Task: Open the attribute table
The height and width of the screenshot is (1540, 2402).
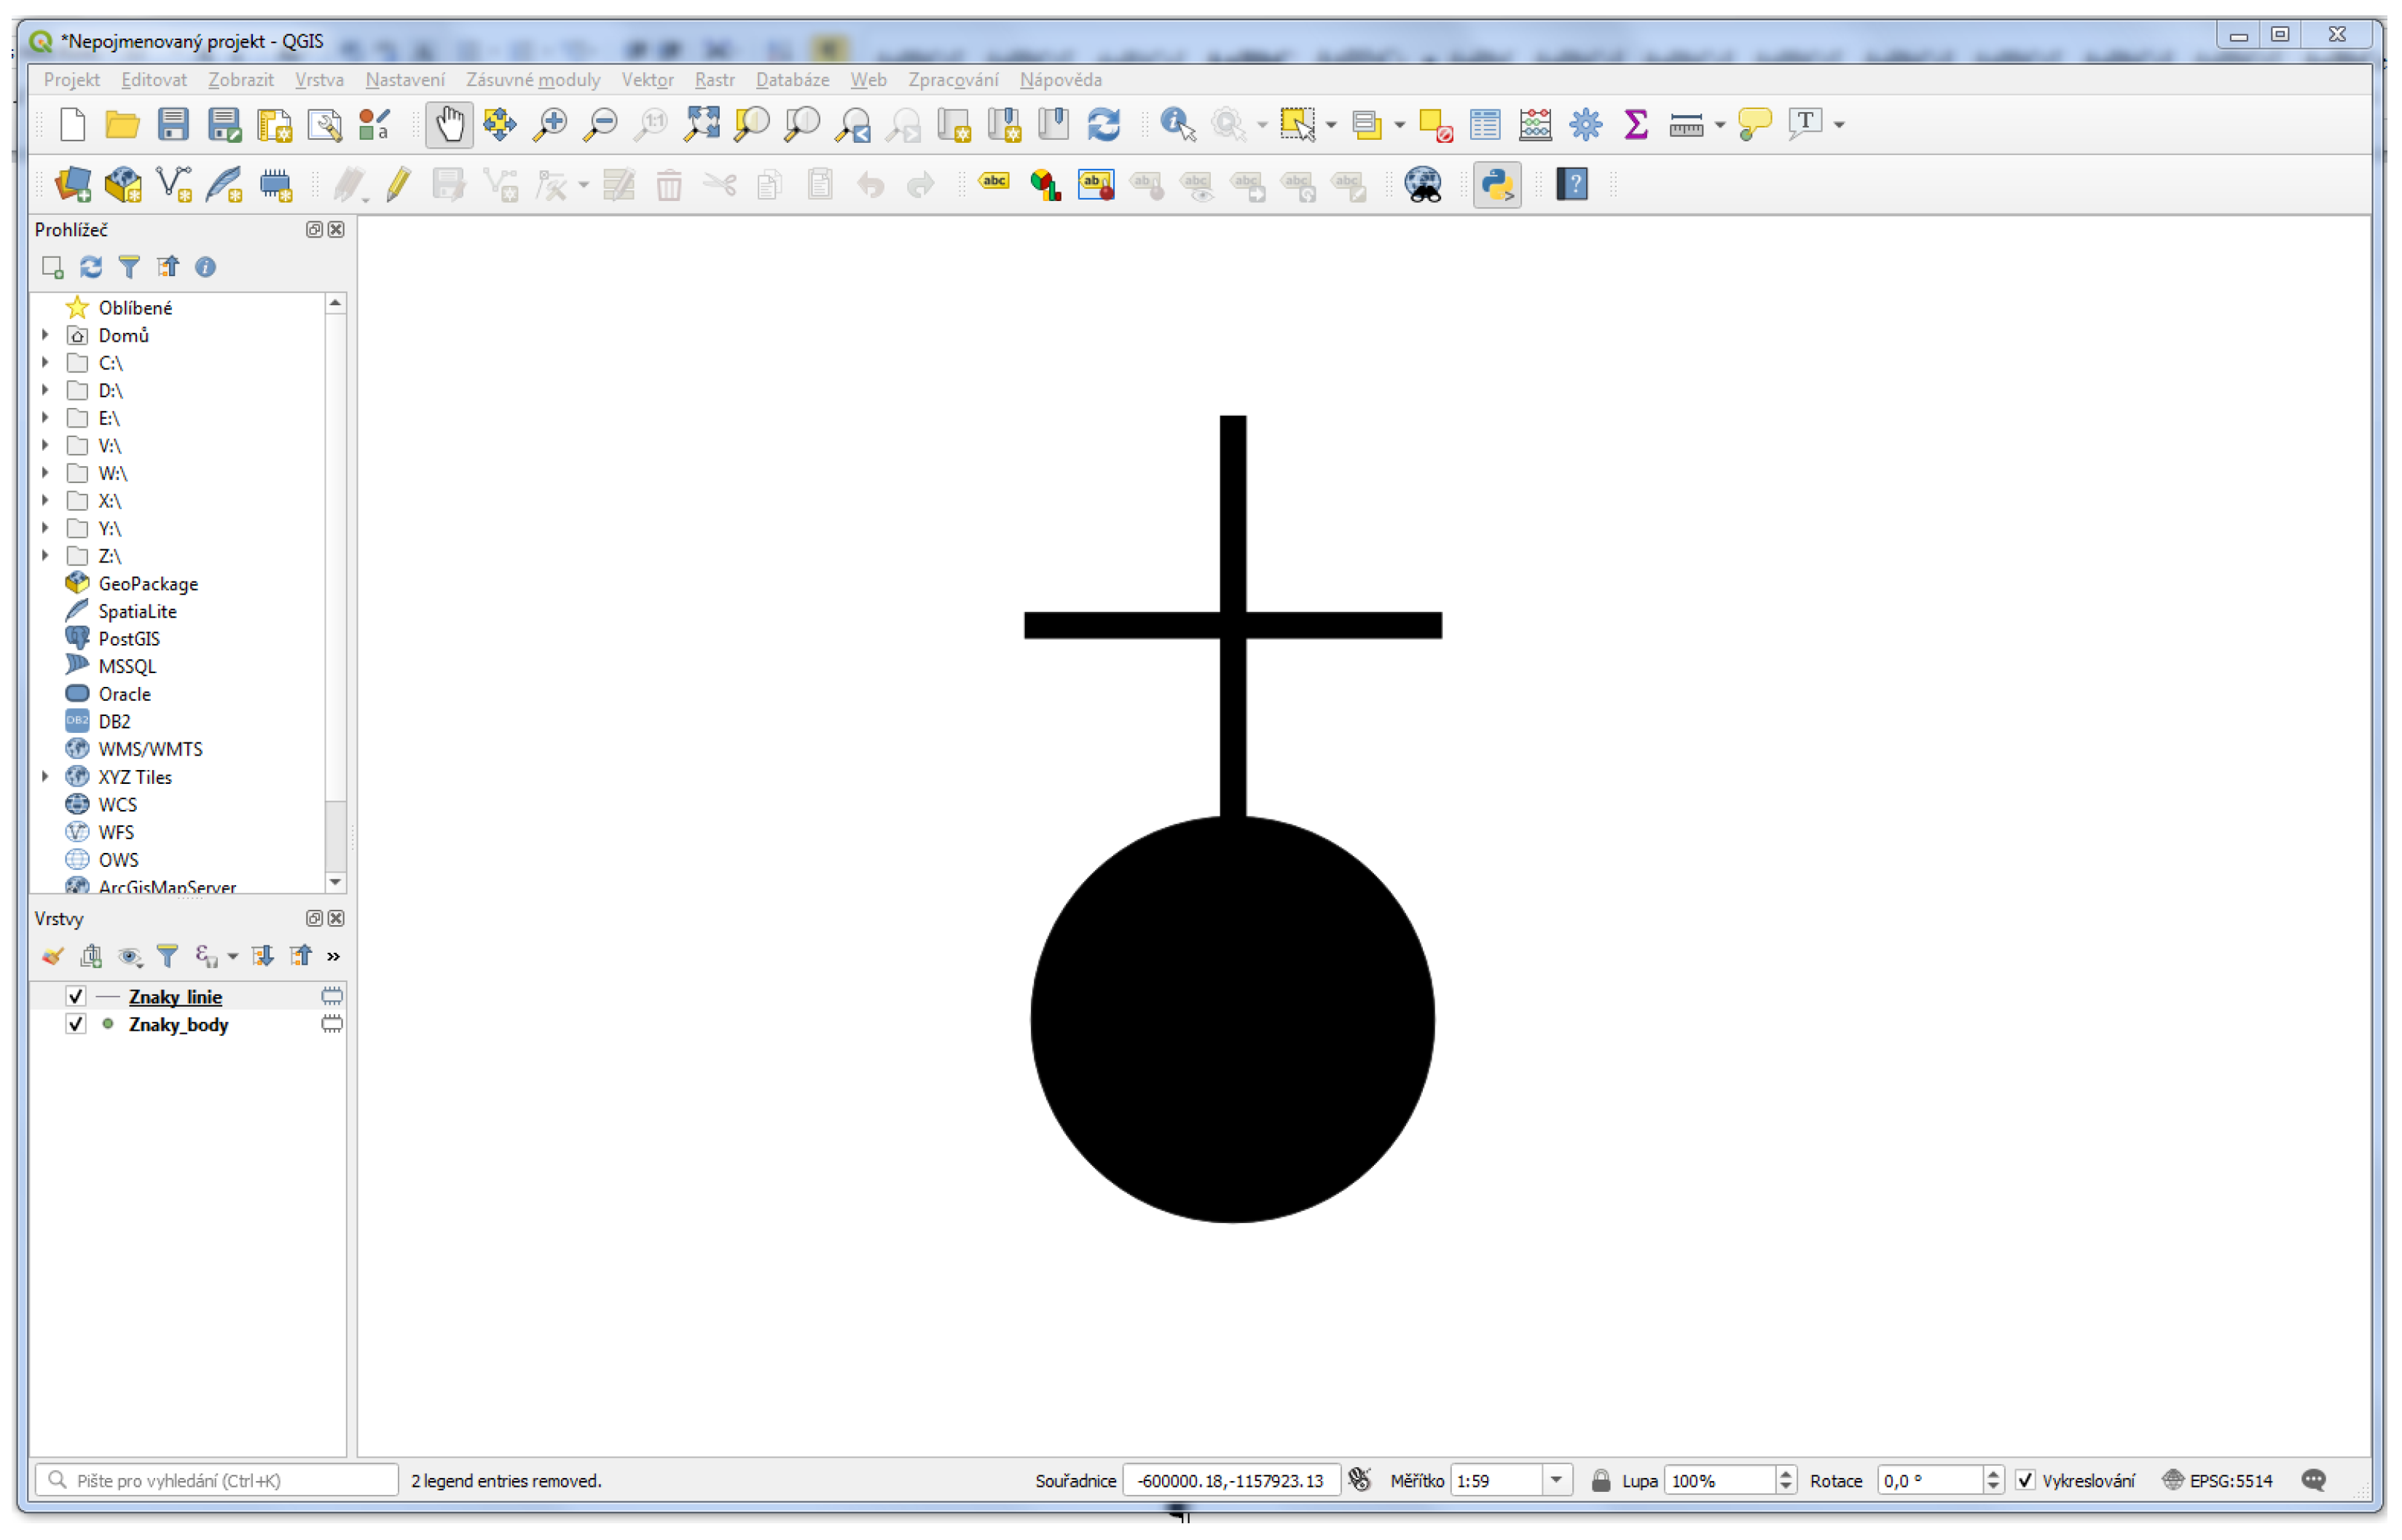Action: [1485, 125]
